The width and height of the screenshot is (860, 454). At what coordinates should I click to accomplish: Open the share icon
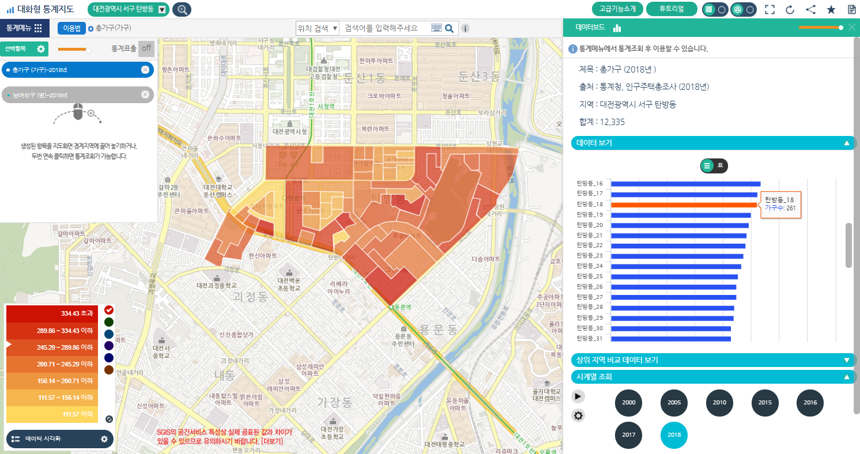click(x=810, y=9)
